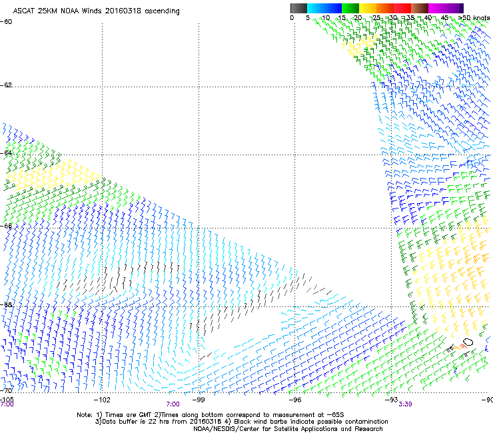The width and height of the screenshot is (493, 433).
Task: Click the longitude label '-96'
Action: tap(295, 400)
